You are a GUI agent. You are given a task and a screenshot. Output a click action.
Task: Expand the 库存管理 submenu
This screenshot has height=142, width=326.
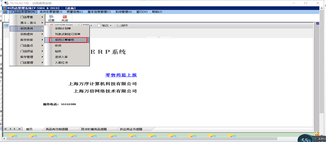pyautogui.click(x=27, y=57)
